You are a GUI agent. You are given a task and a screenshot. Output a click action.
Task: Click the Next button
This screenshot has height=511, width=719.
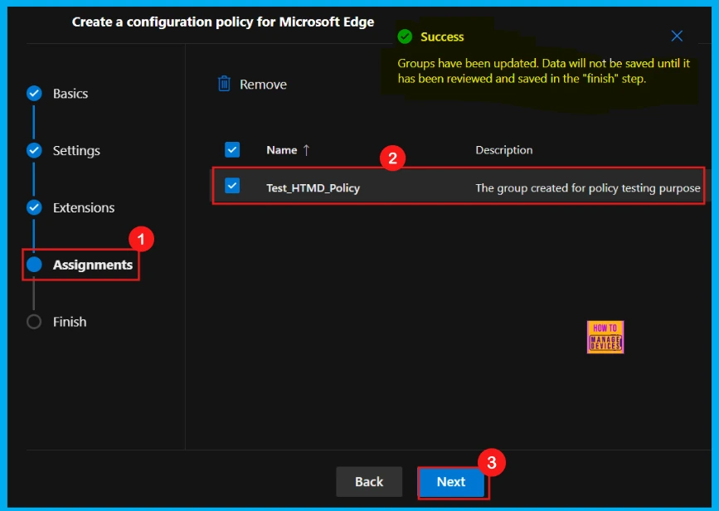click(x=451, y=482)
